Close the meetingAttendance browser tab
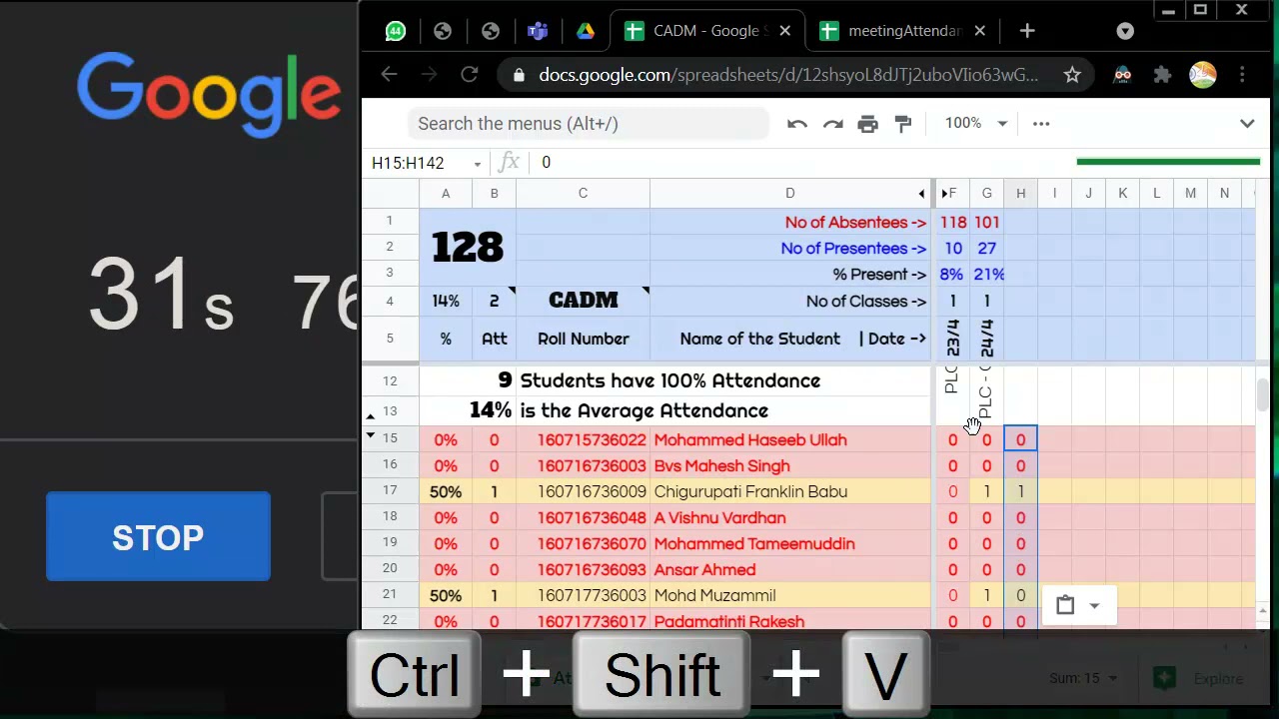The image size is (1279, 719). pos(979,31)
